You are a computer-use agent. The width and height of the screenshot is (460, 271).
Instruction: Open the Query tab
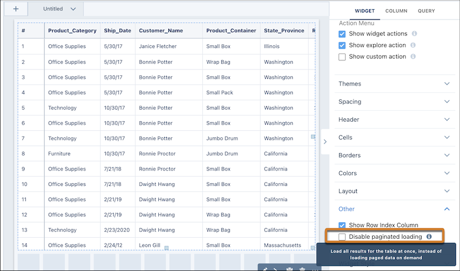tap(426, 11)
